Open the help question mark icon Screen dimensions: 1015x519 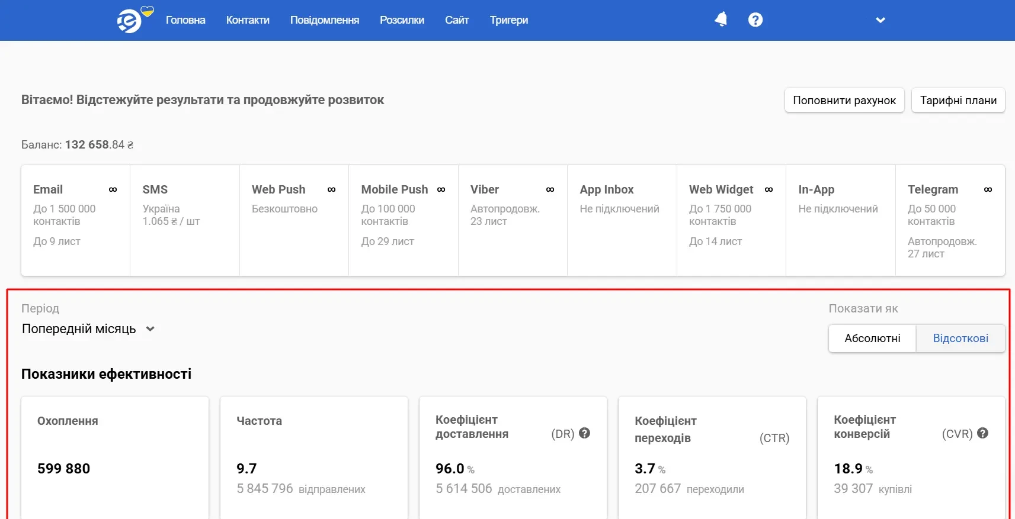coord(755,20)
